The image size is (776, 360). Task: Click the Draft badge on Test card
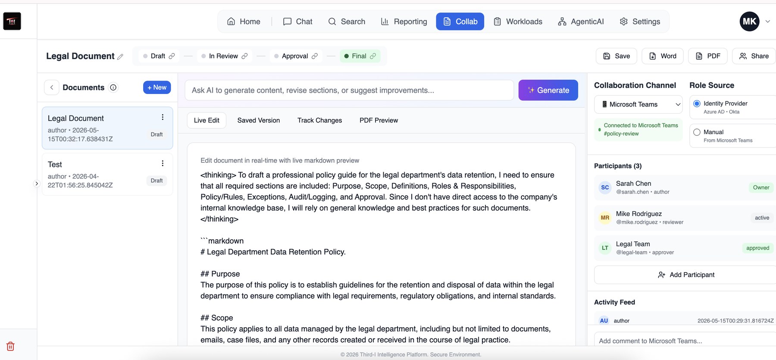(156, 181)
